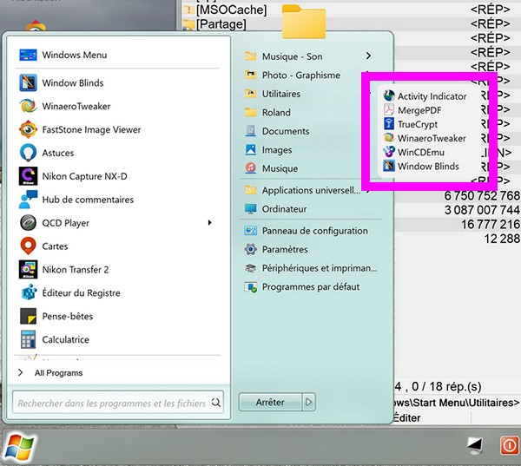Click the search magnifier icon

coord(216,403)
